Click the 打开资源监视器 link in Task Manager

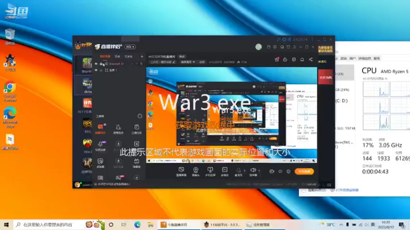click(x=347, y=190)
